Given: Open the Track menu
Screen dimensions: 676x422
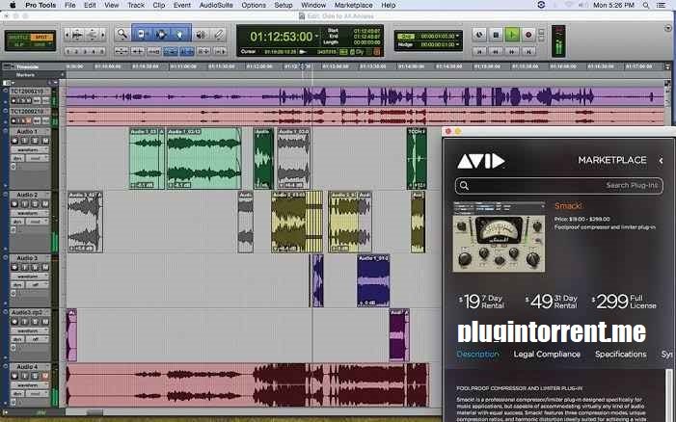Looking at the screenshot, I should coord(136,5).
